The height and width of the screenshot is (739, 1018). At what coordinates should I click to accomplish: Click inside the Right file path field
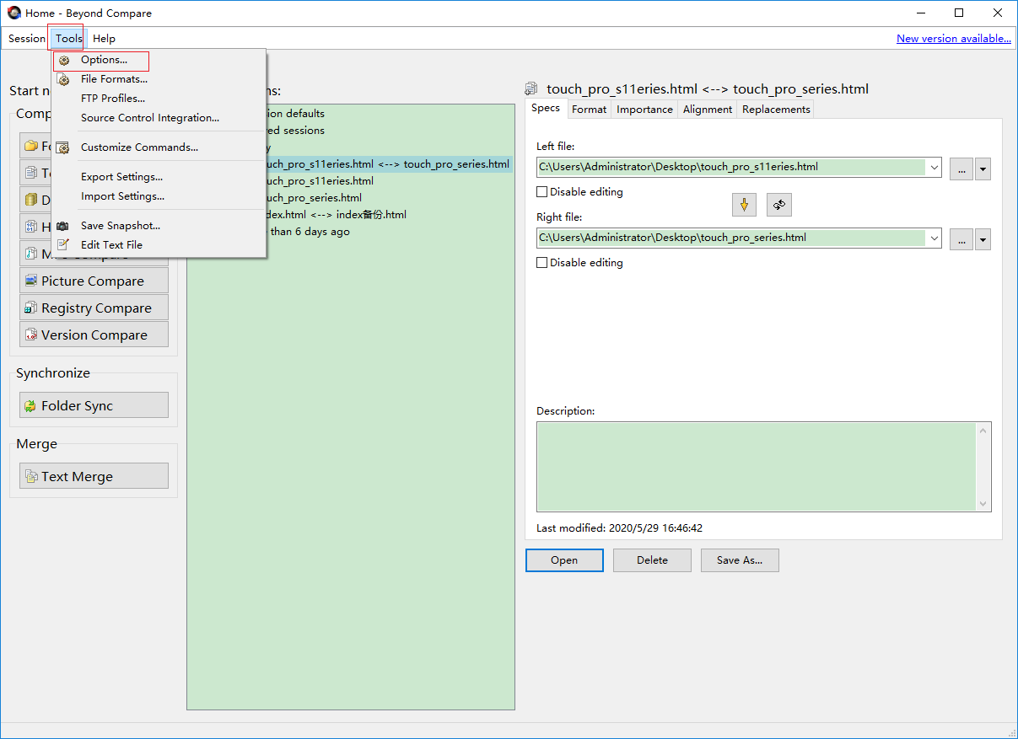click(x=731, y=238)
